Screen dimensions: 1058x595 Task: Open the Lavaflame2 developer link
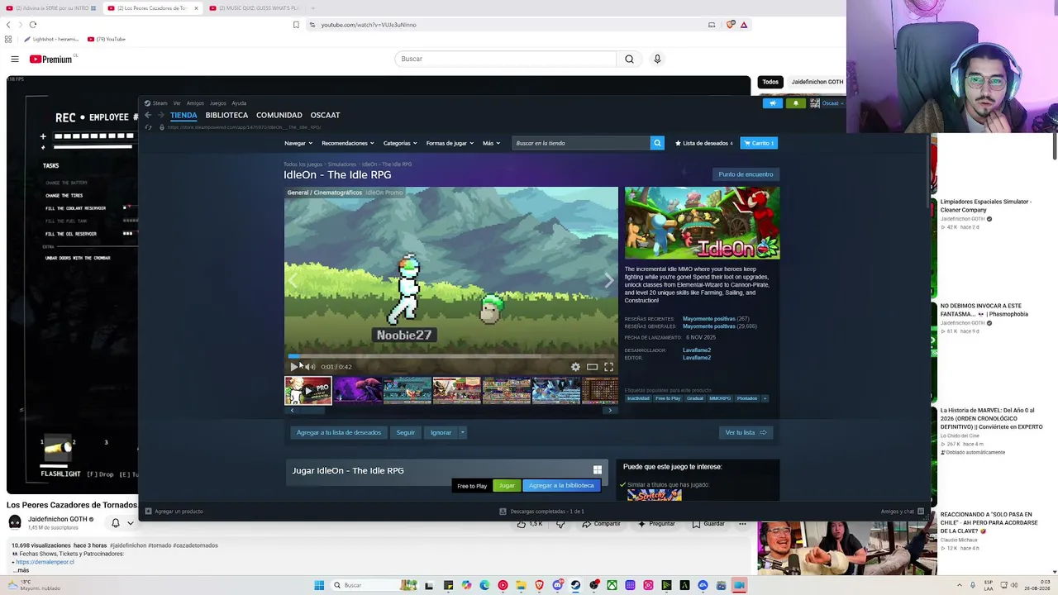pos(697,350)
